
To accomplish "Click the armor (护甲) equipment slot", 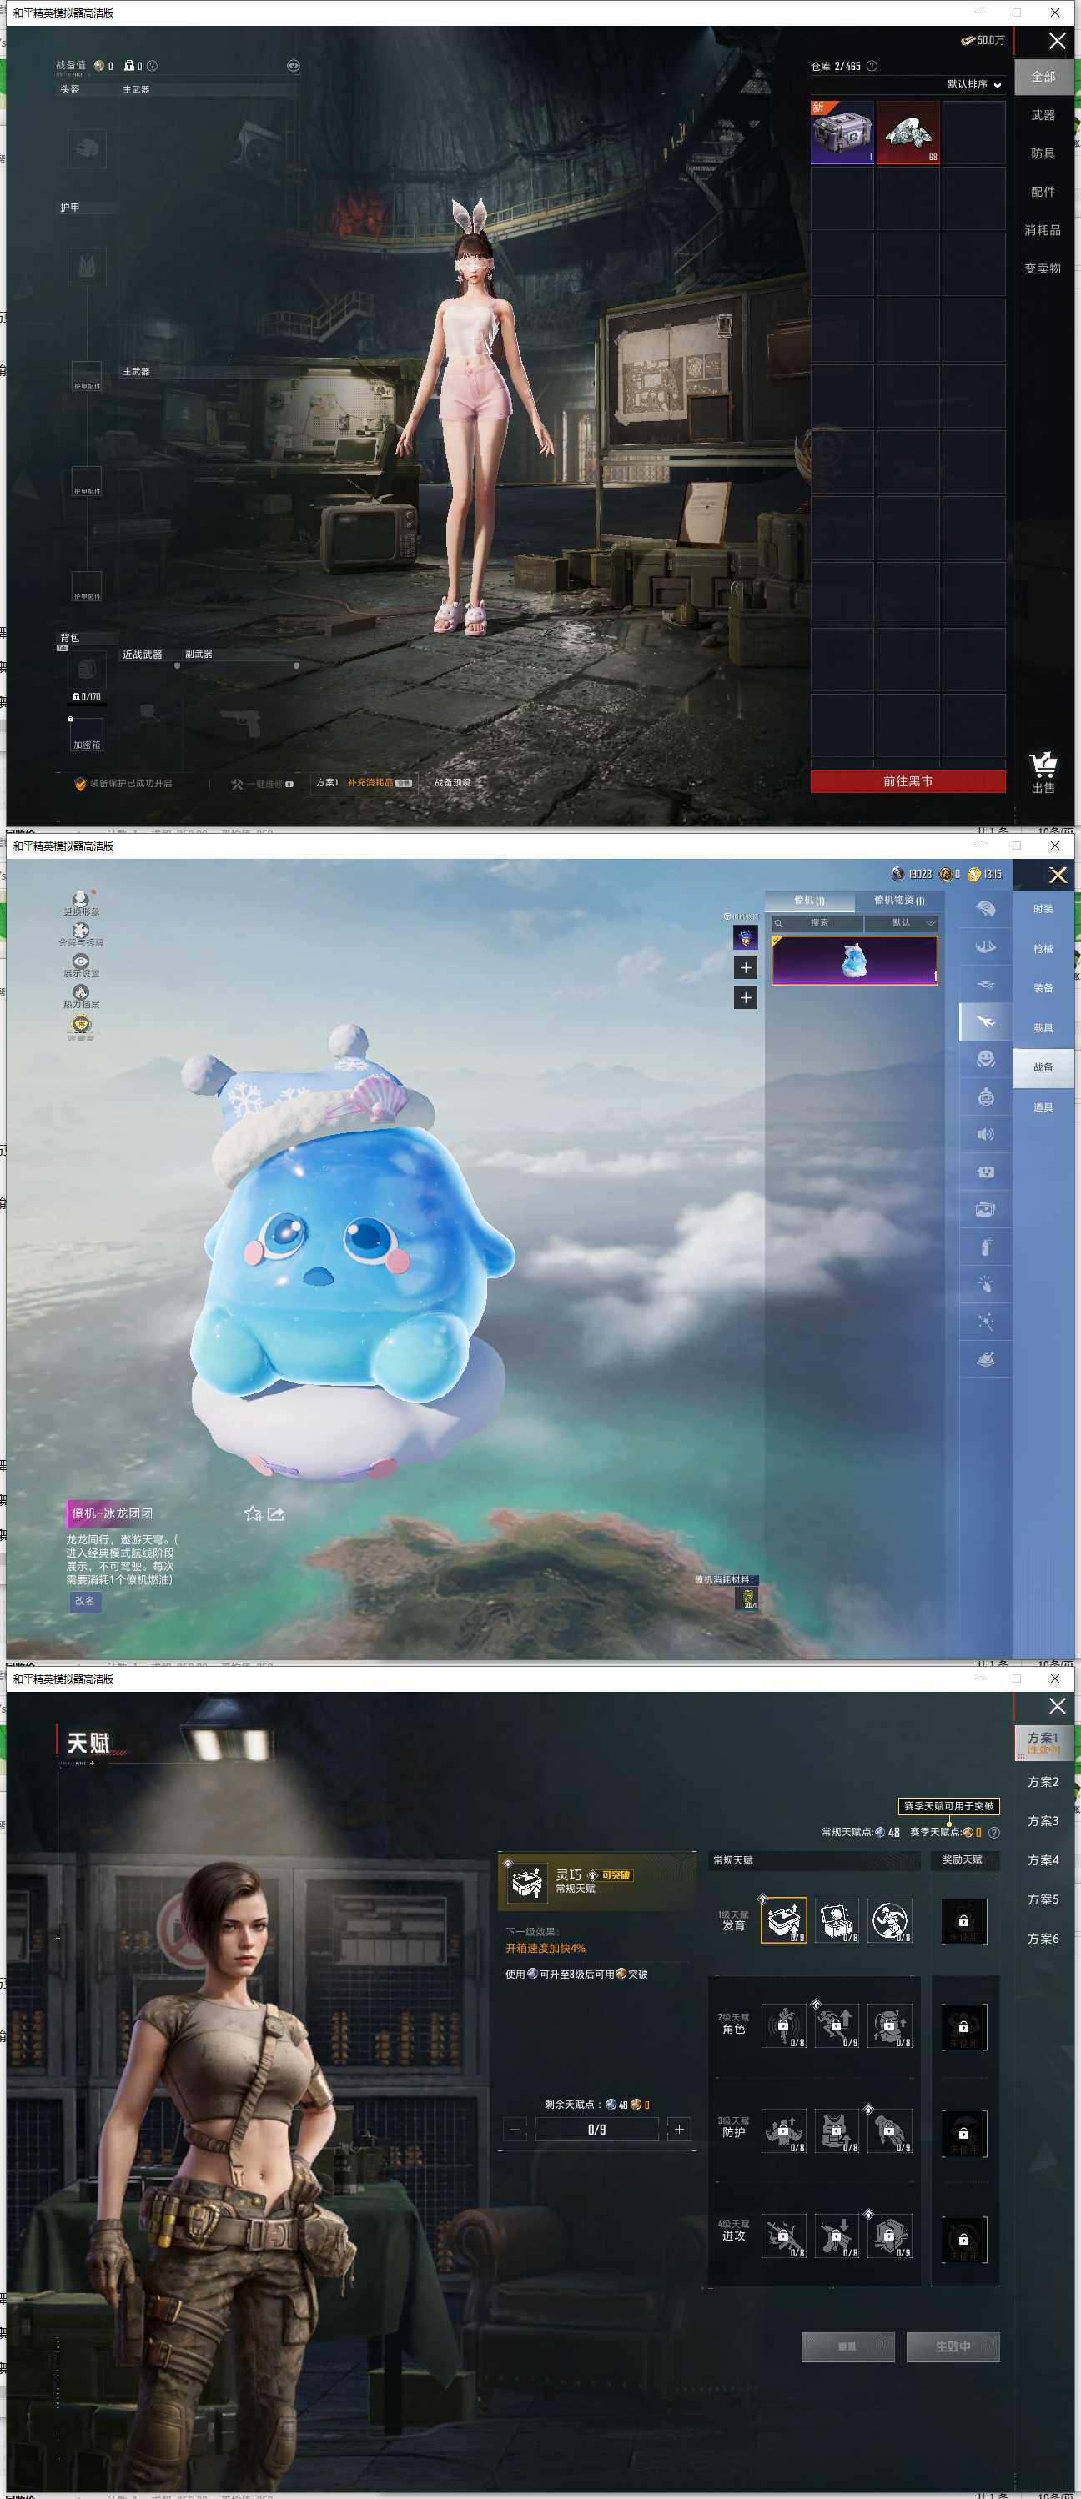I will click(x=87, y=267).
